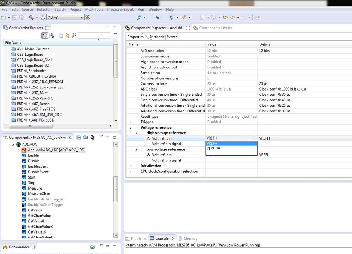This screenshot has height=254, width=352.
Task: Click Components tree vertical scrollbar thumb
Action: [116, 189]
